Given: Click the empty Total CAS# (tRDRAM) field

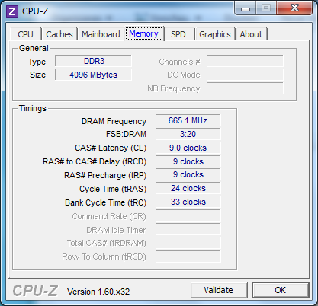Looking at the screenshot, I should 188,243.
